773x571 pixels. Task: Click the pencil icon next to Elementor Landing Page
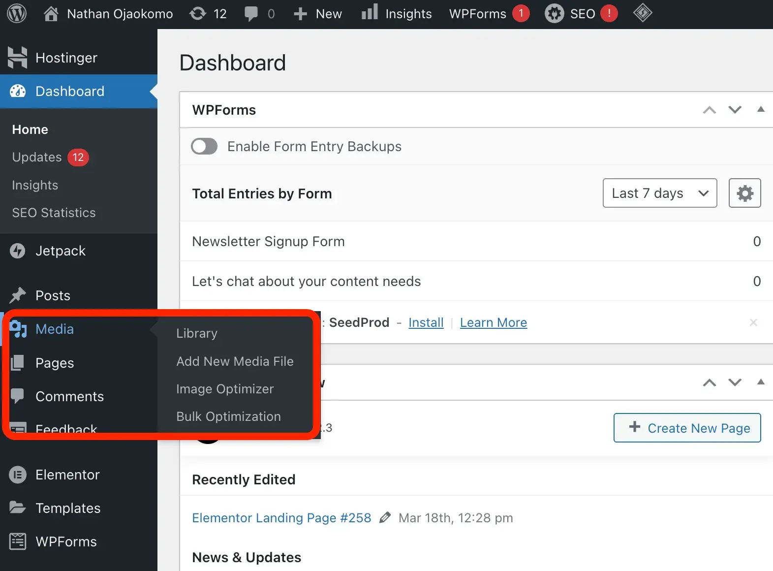pyautogui.click(x=385, y=517)
